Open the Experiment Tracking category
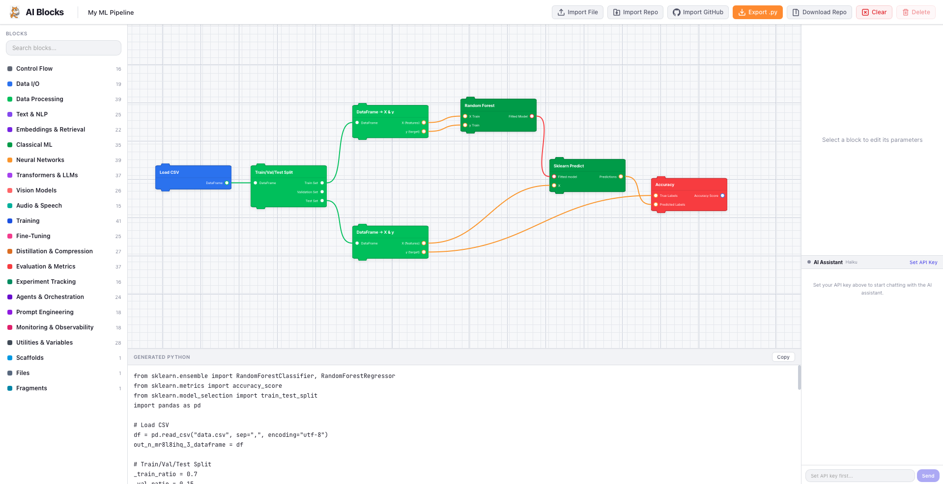 click(64, 282)
